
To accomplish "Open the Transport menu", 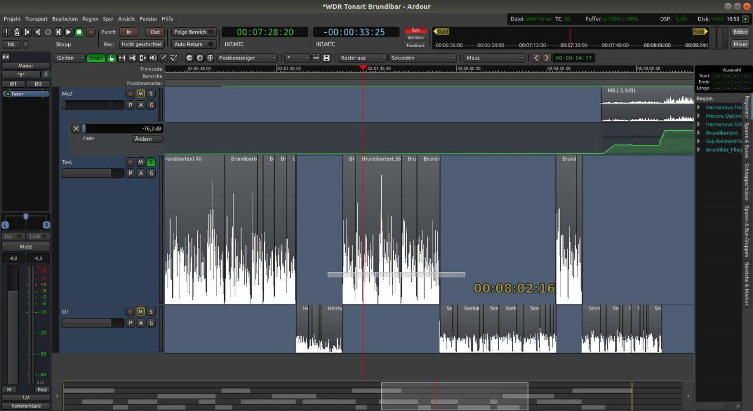I will coord(36,19).
